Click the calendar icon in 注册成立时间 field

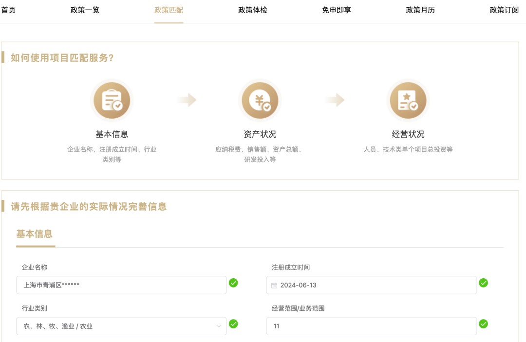(x=274, y=285)
